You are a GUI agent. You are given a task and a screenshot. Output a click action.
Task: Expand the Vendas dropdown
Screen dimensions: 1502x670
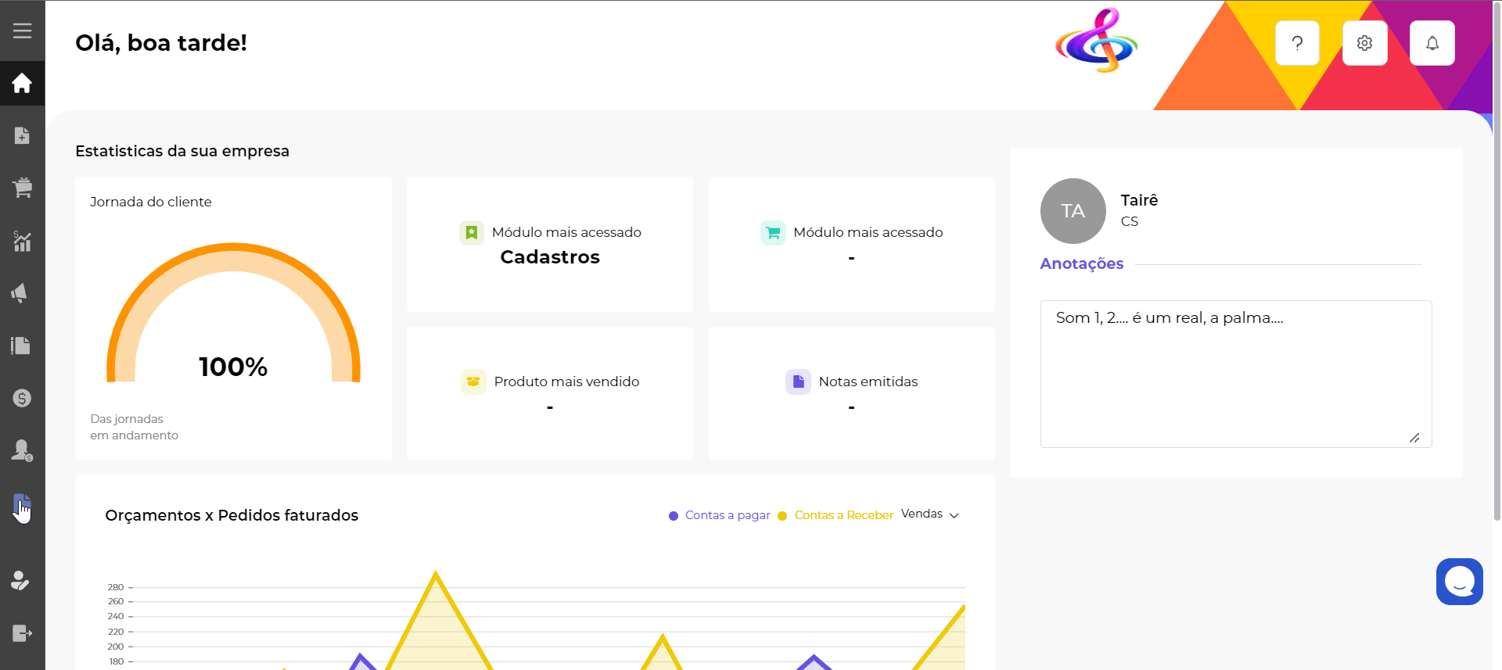pyautogui.click(x=929, y=514)
